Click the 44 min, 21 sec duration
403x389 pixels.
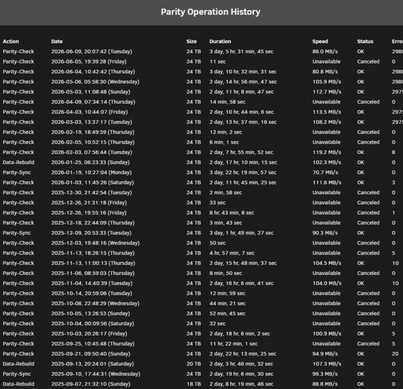[228, 303]
